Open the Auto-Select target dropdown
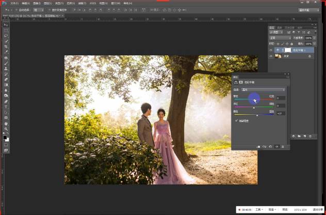This screenshot has height=215, width=326. (x=39, y=10)
